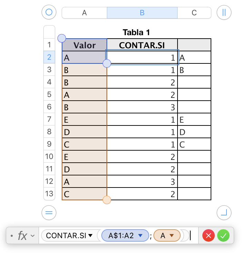Click the table select handle circle
The image size is (242, 253).
pos(49,12)
